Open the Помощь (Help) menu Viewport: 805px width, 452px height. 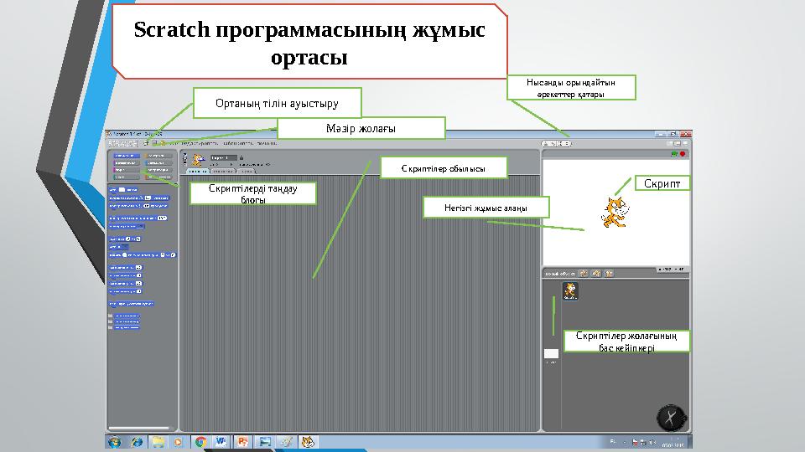(x=267, y=143)
